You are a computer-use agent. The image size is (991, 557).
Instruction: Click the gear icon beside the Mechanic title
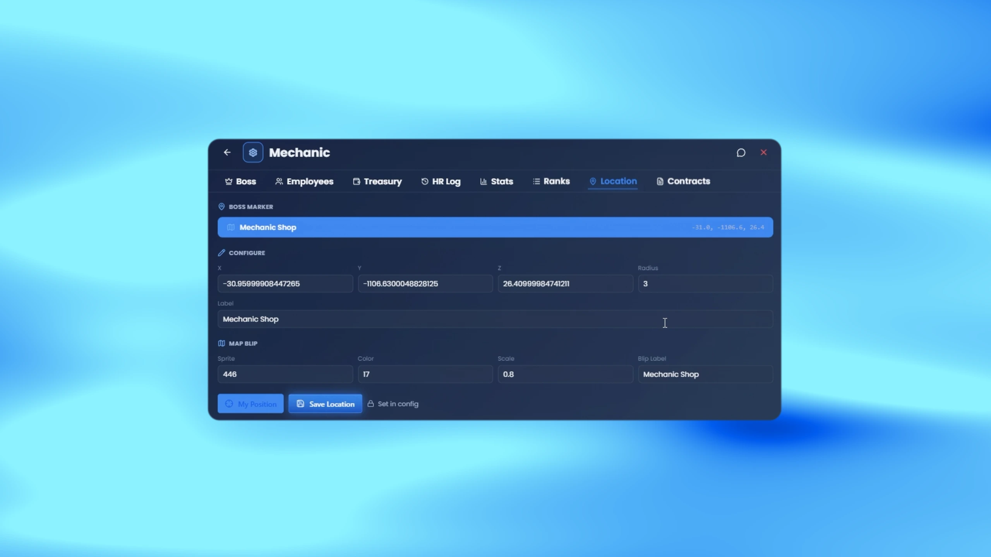pos(253,152)
